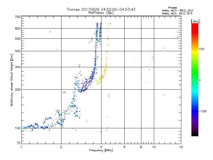Click the y-axis label '75'
213x160 pixels.
pos(19,143)
